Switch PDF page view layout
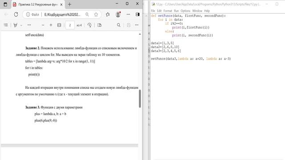 tap(99, 25)
